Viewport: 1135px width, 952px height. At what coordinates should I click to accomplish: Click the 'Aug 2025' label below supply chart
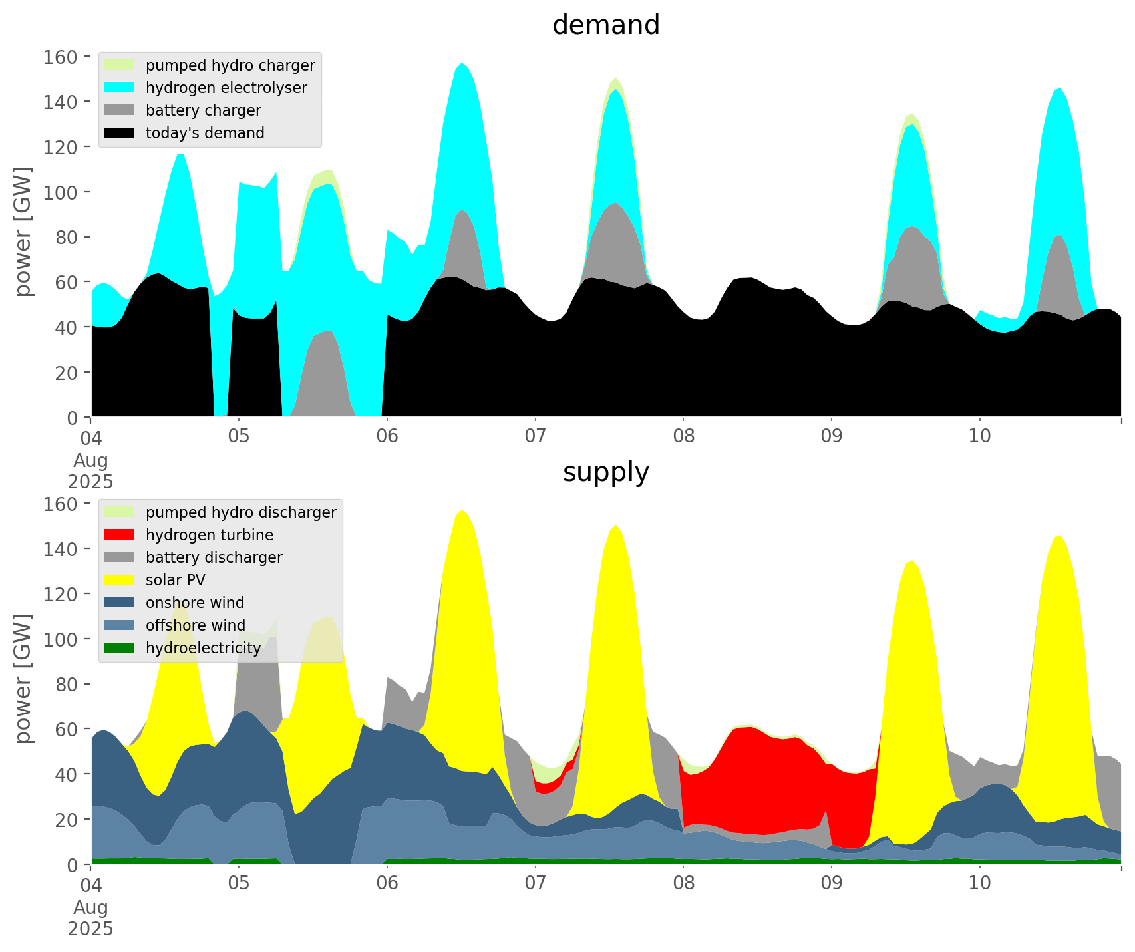coord(90,918)
